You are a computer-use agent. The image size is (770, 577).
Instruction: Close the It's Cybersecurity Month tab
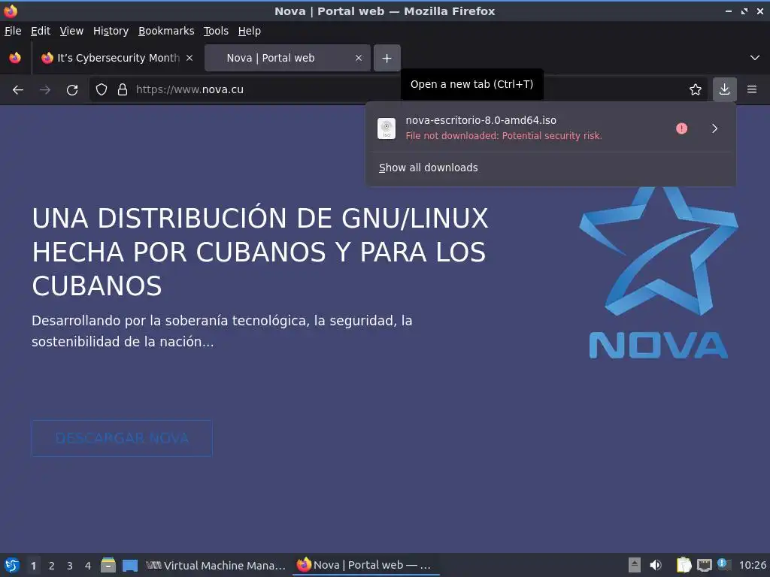189,58
